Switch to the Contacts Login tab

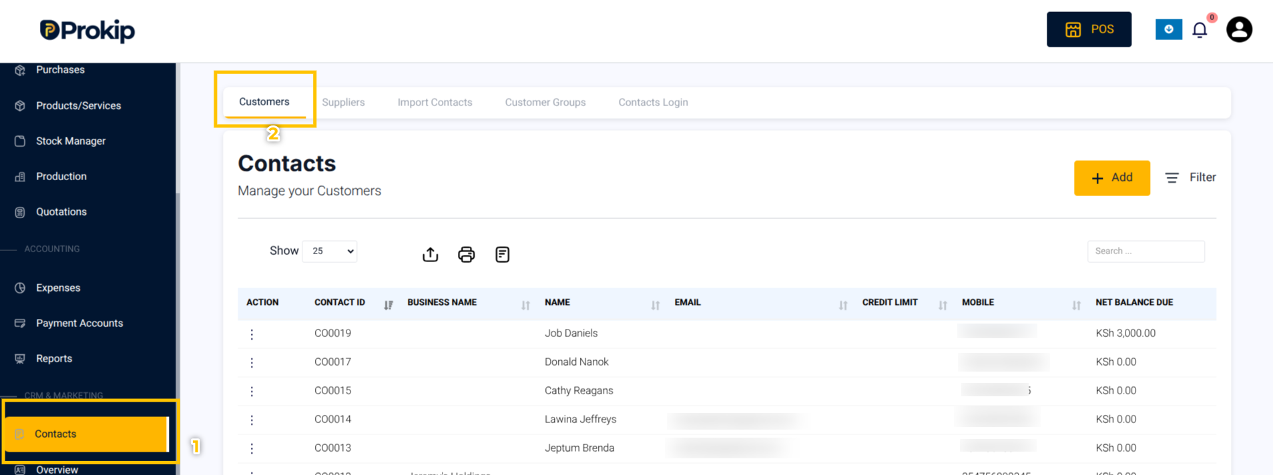click(x=653, y=102)
